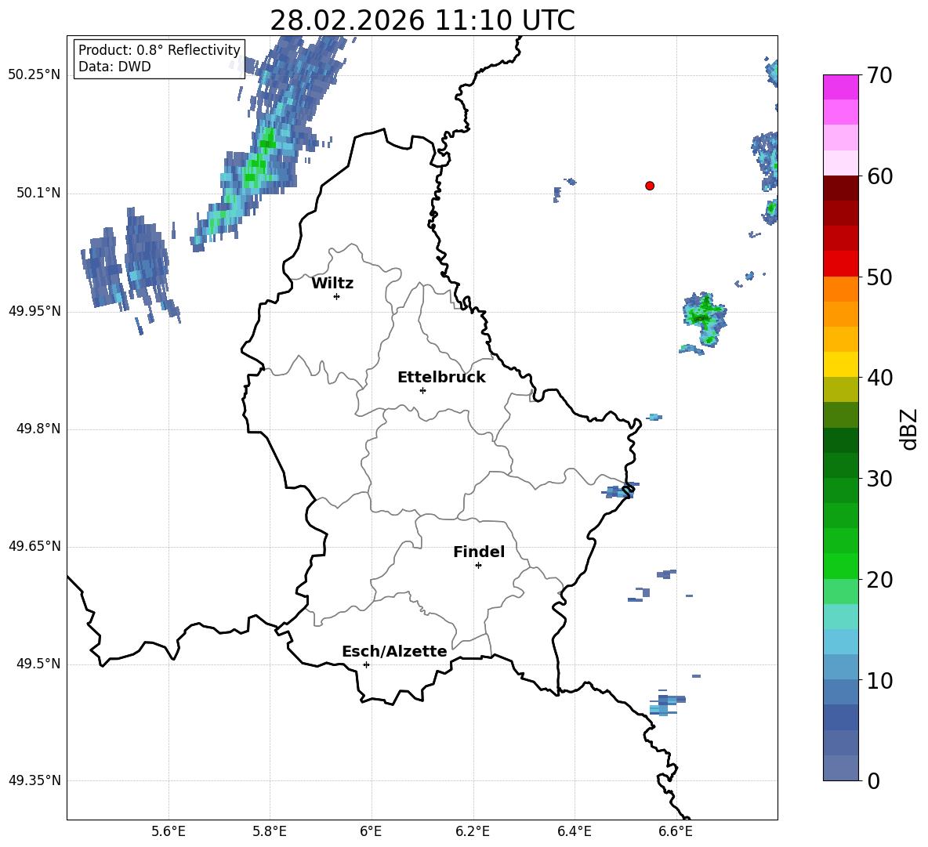Pick the bright green colorbar segment at 20
This screenshot has width=928, height=847.
click(841, 566)
